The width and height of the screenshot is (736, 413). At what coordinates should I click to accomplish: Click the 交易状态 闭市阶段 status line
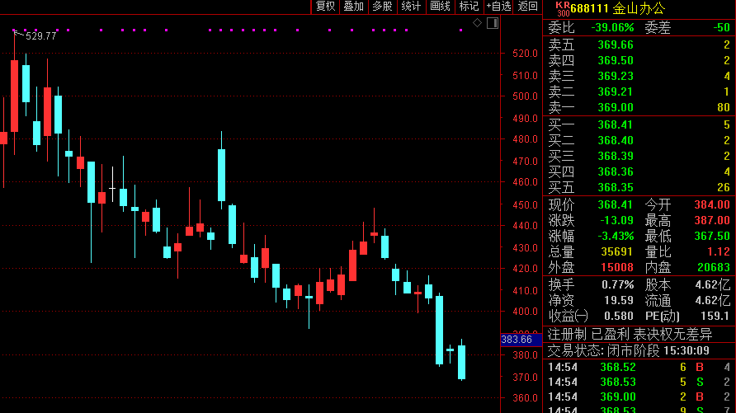click(628, 350)
